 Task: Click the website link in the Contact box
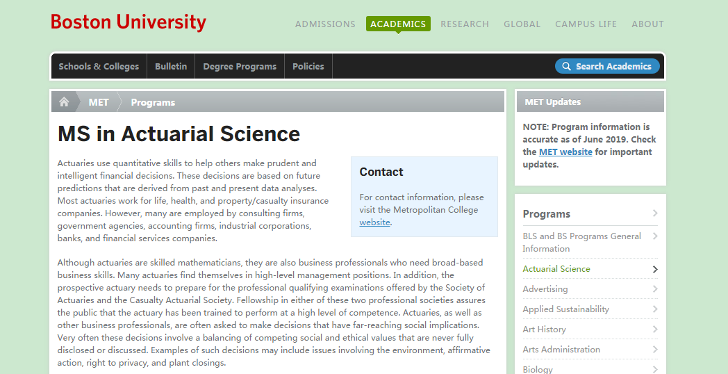coord(374,222)
